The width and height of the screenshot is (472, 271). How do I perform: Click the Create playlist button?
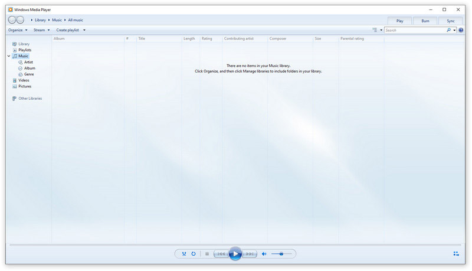point(67,30)
